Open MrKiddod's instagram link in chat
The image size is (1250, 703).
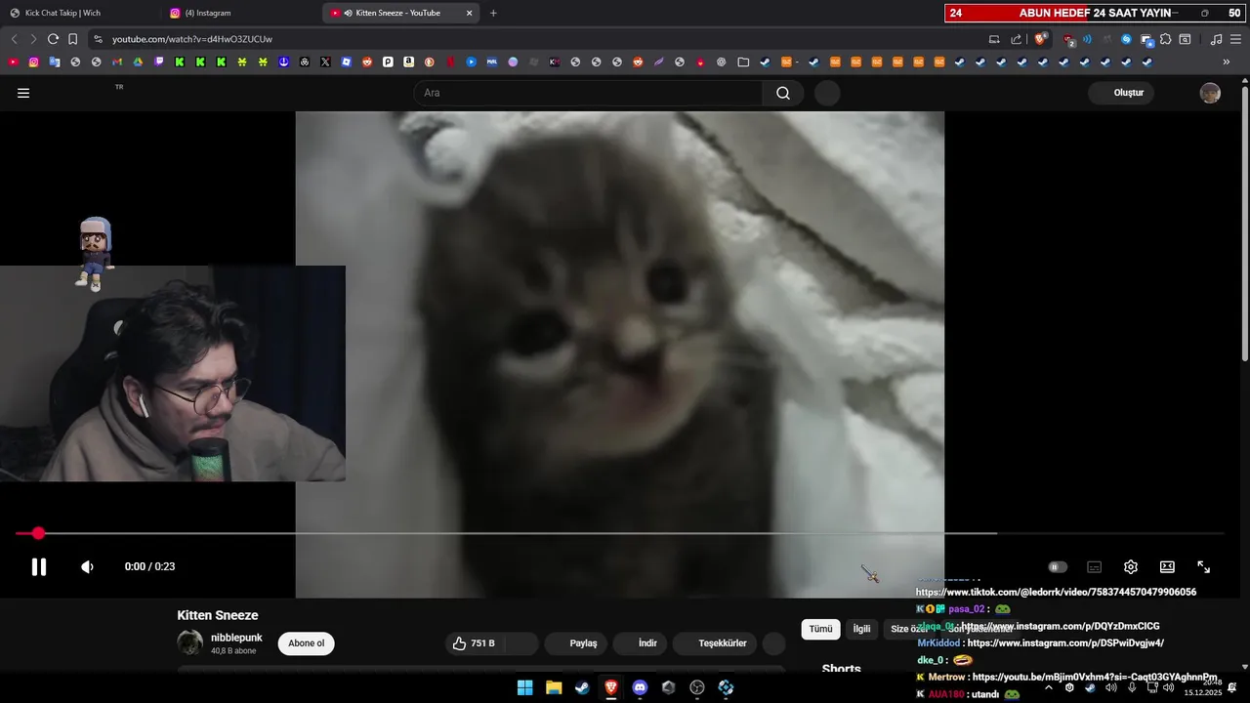(1065, 643)
